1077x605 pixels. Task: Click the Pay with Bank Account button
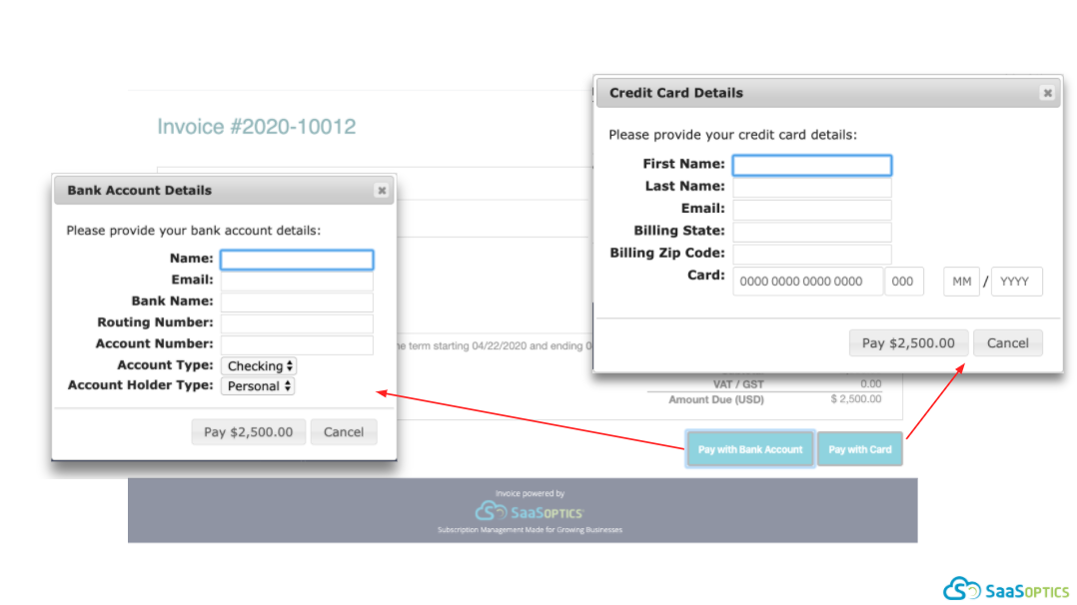coord(750,449)
